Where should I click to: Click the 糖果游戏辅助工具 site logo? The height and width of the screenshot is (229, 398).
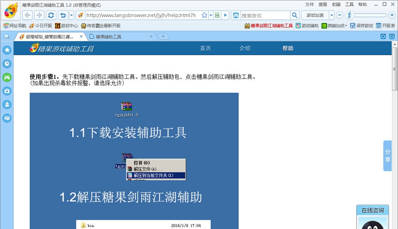click(61, 48)
